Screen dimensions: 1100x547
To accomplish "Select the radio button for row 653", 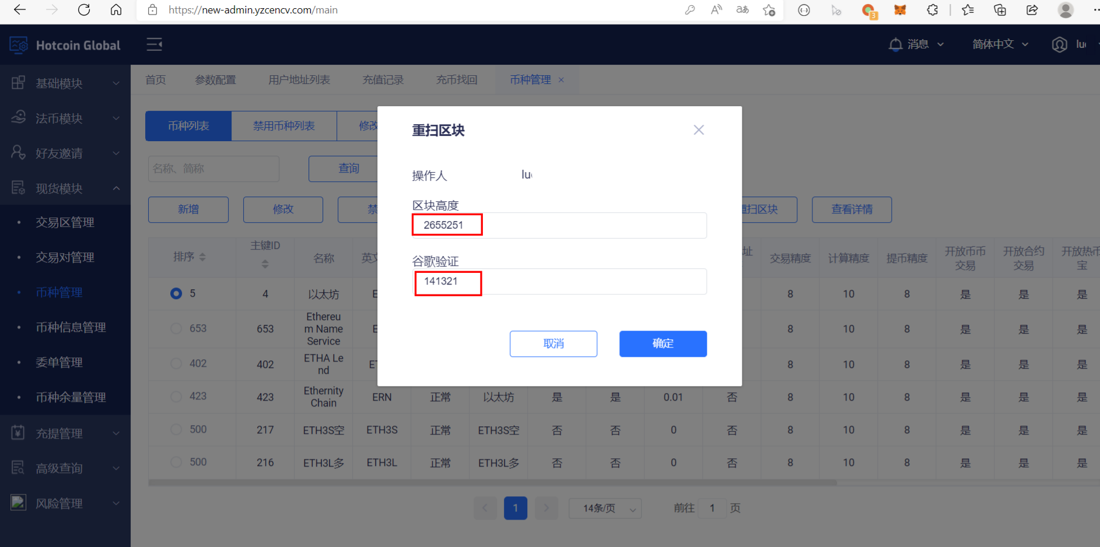I will click(x=176, y=328).
